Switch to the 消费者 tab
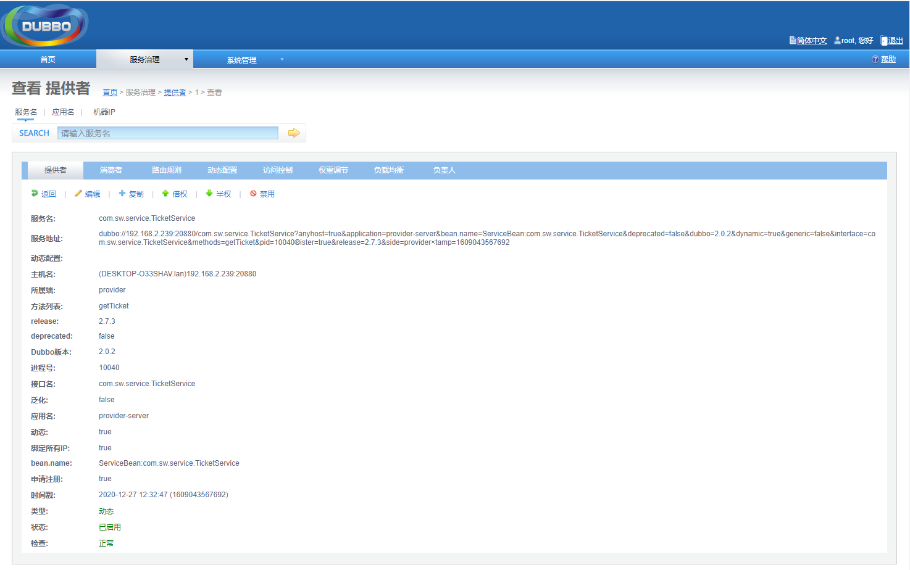 (x=111, y=170)
